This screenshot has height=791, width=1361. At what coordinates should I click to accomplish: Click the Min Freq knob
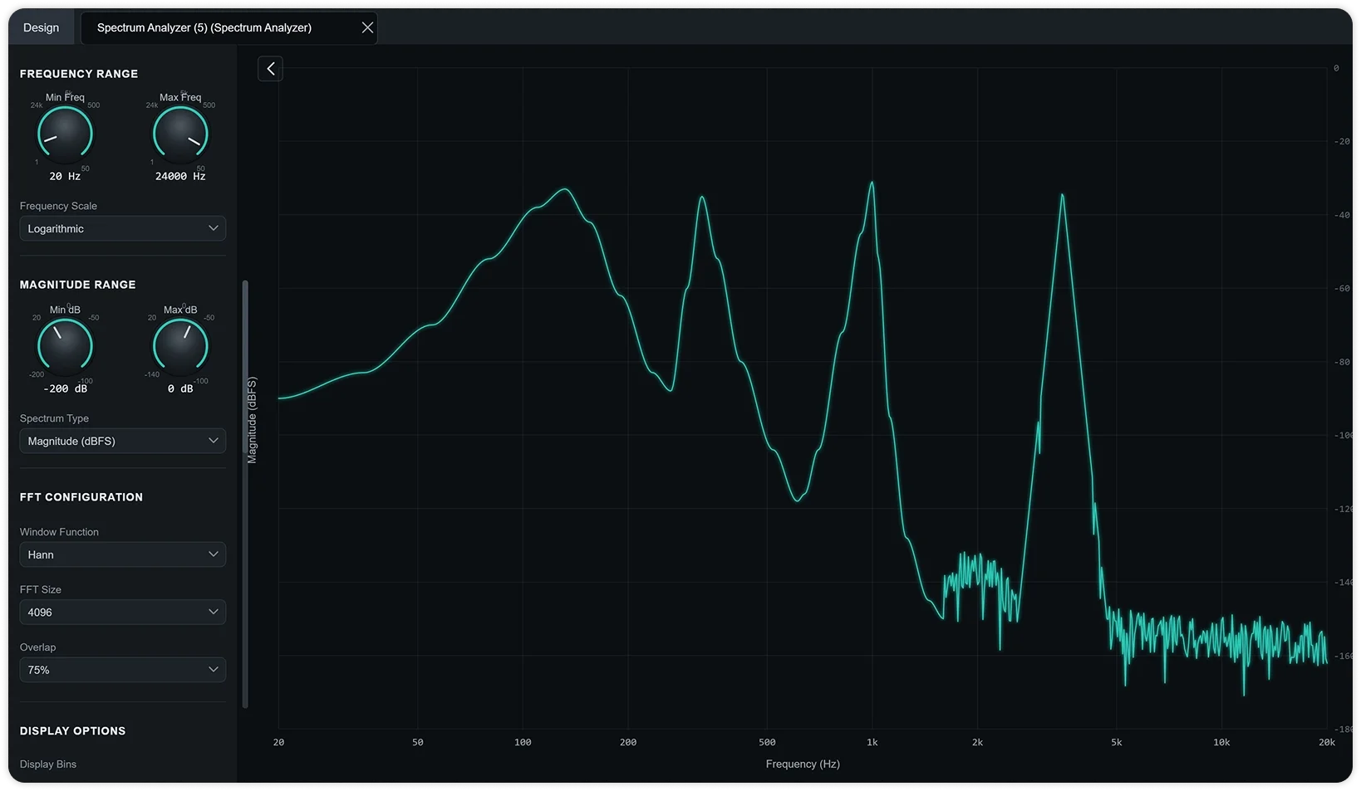(65, 133)
